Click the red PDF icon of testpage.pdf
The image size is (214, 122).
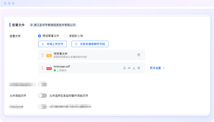(49, 68)
